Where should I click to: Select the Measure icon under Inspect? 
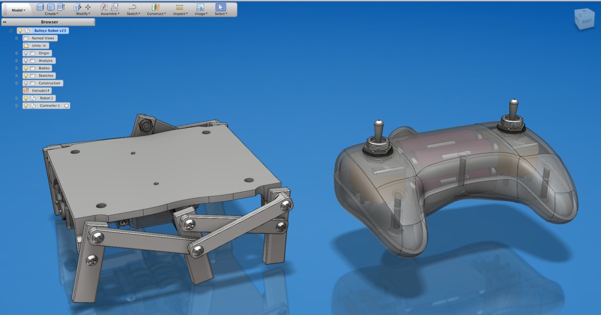click(x=179, y=6)
